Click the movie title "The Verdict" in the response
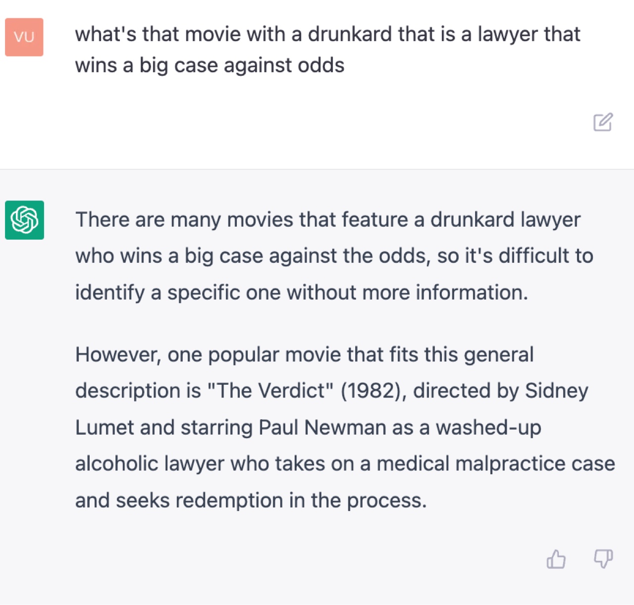This screenshot has height=605, width=634. tap(270, 391)
